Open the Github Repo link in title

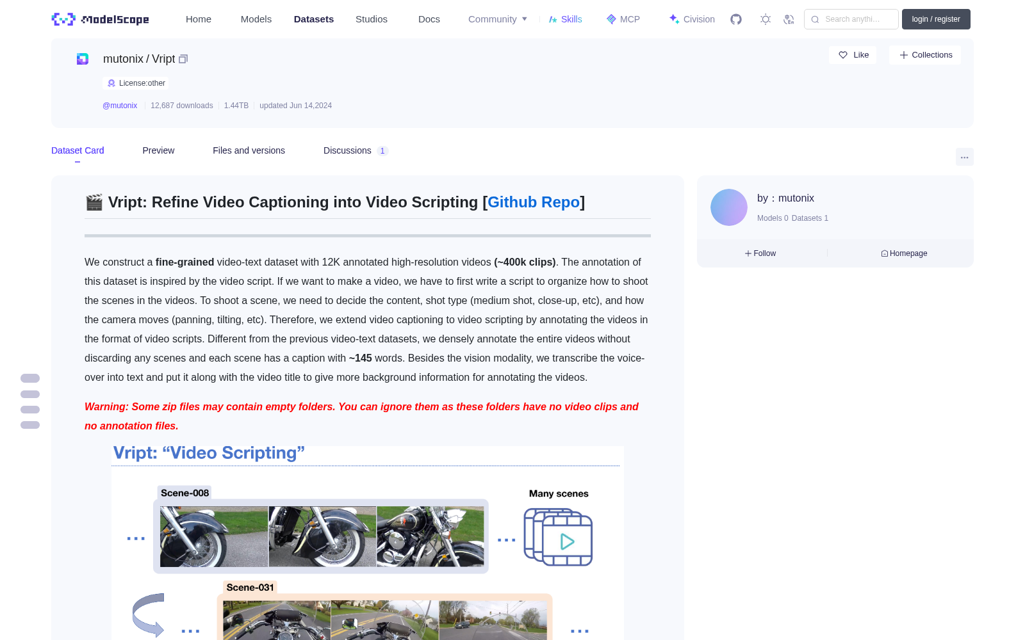[534, 202]
